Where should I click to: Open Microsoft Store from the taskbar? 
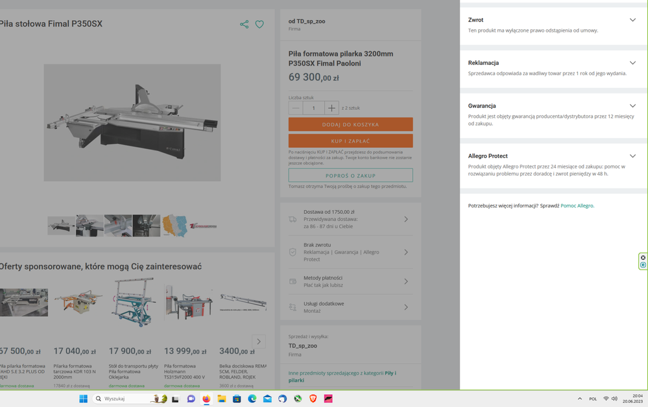coord(237,399)
